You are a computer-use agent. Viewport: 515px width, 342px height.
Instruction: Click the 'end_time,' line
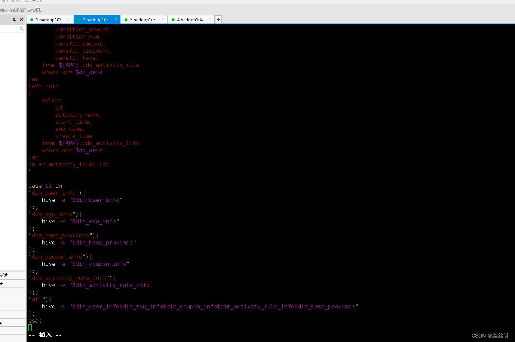pos(70,129)
